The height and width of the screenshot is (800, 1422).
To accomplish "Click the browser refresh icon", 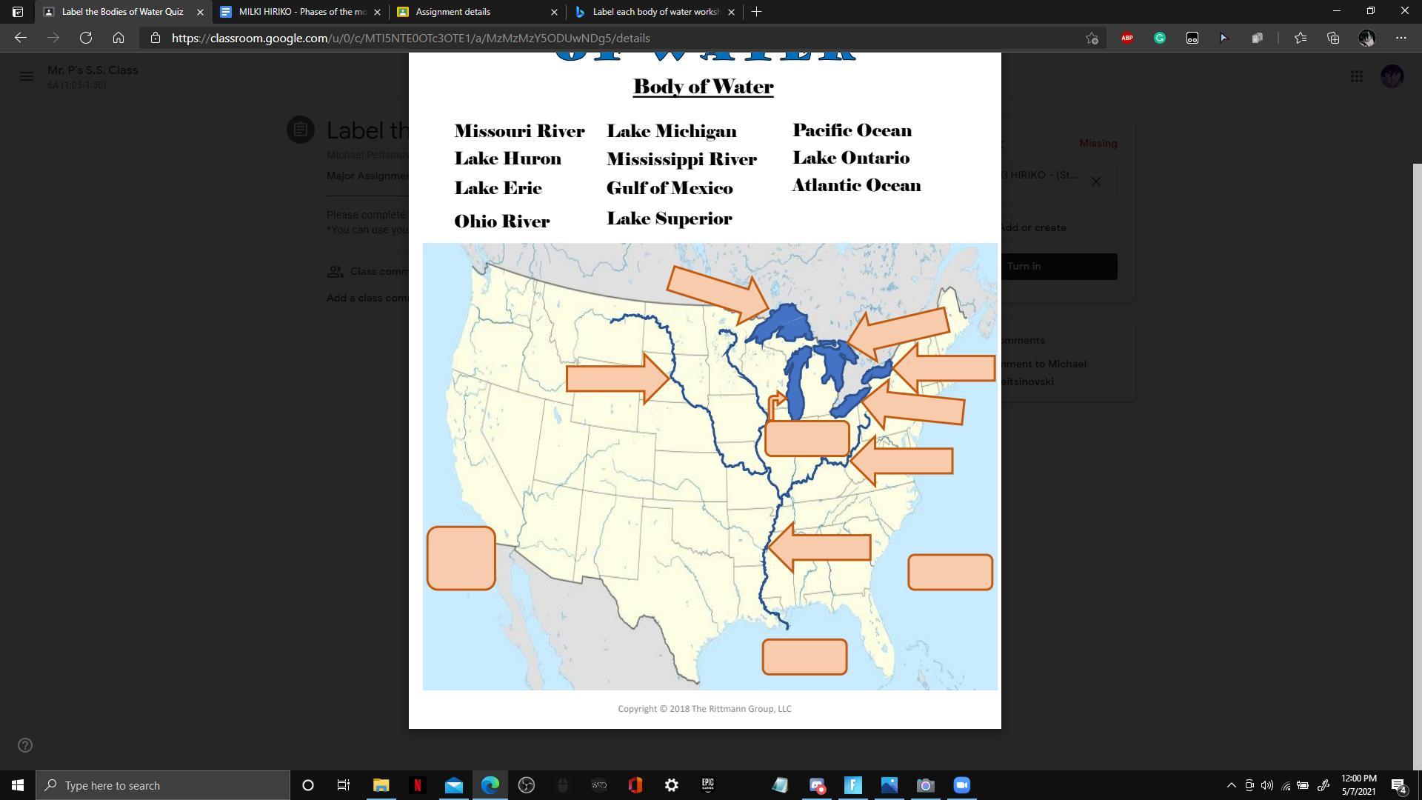I will (86, 38).
